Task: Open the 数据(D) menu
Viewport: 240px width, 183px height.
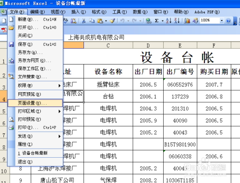Action: (x=140, y=12)
